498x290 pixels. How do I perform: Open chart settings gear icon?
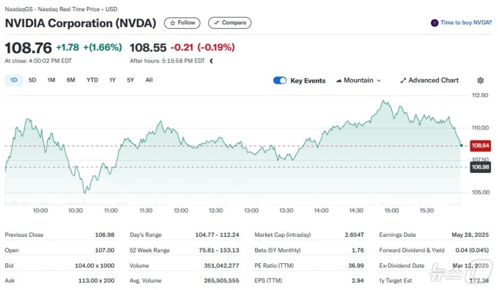tap(480, 80)
